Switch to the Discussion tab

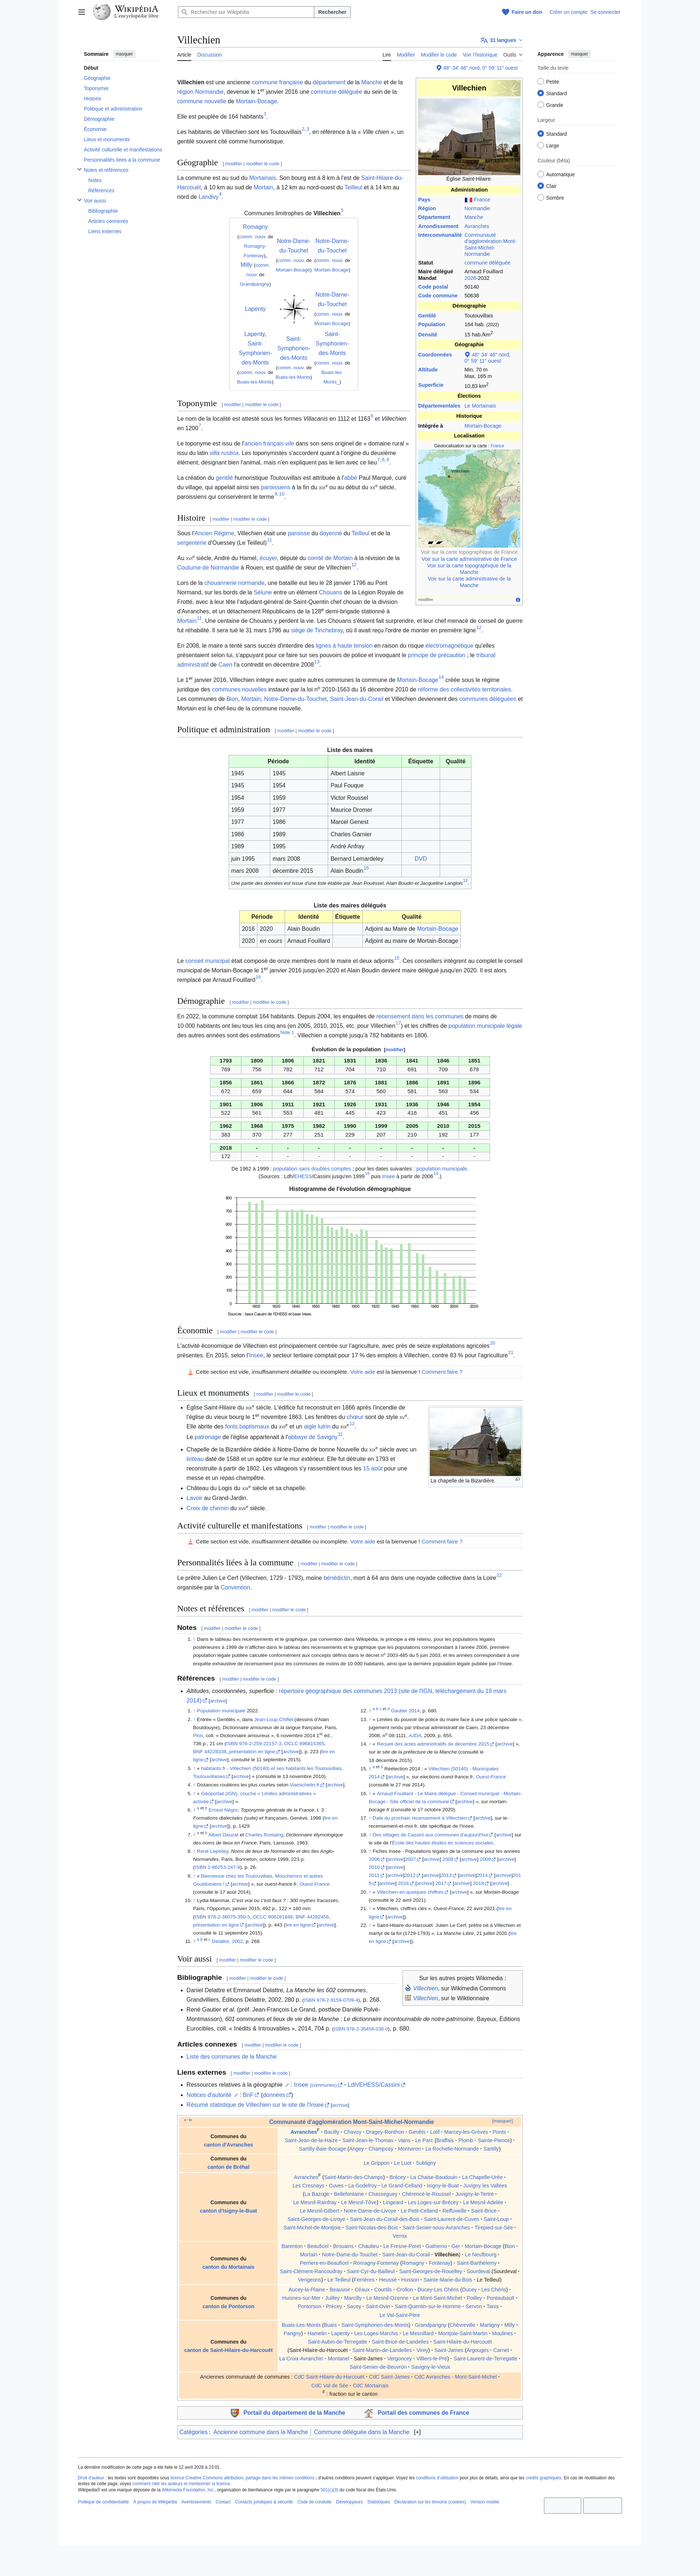(210, 55)
